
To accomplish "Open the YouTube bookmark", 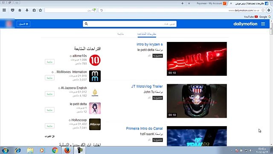I will (x=251, y=17).
